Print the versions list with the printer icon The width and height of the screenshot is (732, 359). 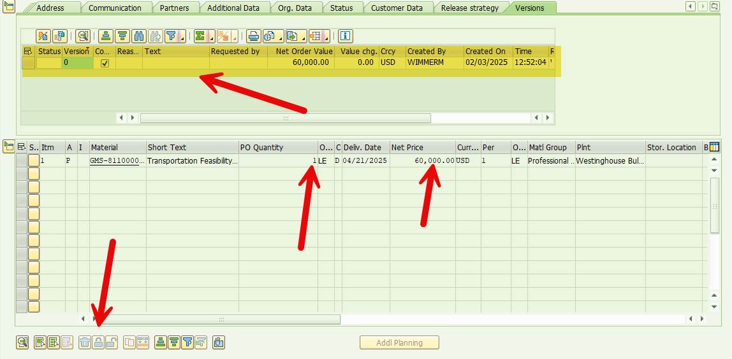click(254, 36)
